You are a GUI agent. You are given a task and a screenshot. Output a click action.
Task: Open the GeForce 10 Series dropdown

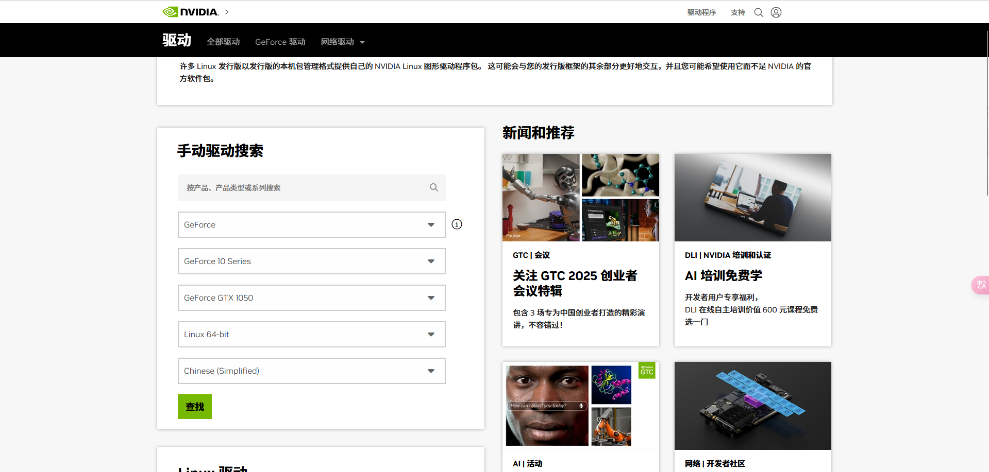pos(312,261)
